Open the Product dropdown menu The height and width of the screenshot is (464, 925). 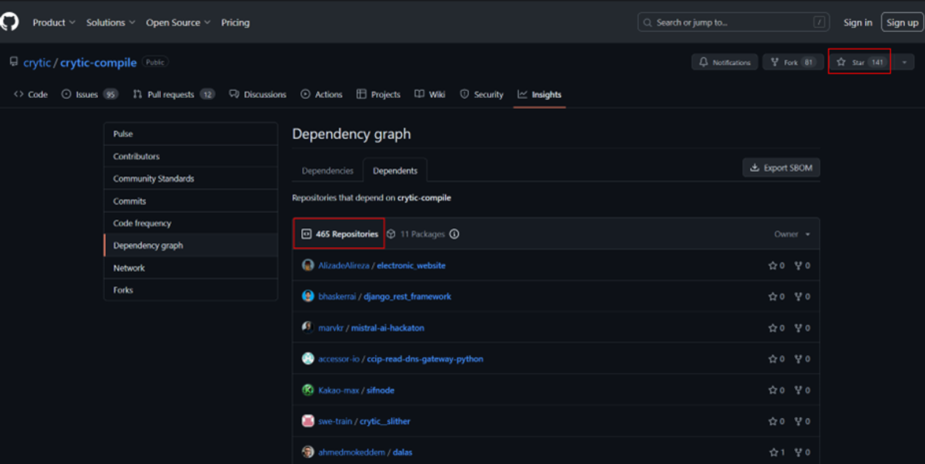pos(54,23)
